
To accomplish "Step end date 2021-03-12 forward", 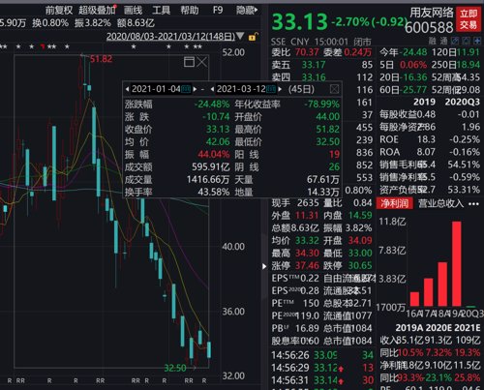I will 280,89.
